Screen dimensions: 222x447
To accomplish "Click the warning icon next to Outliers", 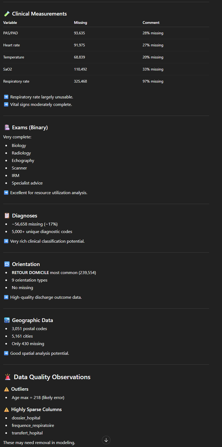I will pos(6,389).
